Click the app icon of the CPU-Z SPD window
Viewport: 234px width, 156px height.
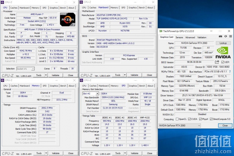point(81,80)
